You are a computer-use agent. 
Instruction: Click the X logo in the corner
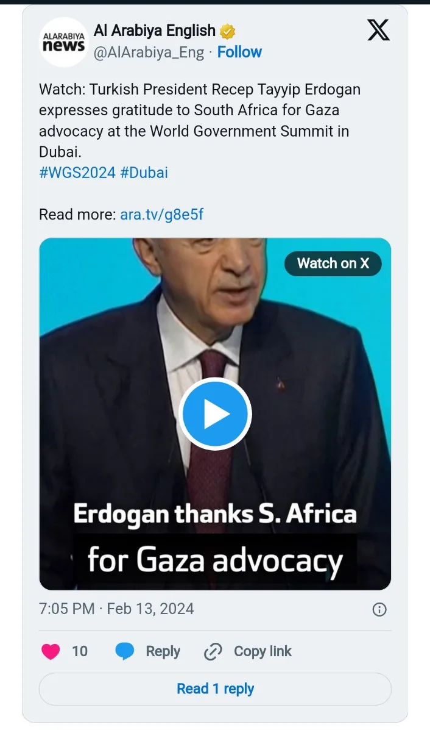(x=378, y=30)
